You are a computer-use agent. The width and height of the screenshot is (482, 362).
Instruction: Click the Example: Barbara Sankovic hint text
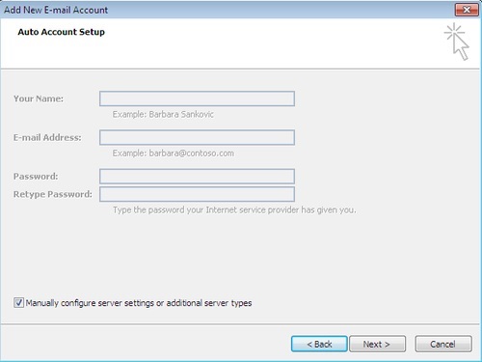[163, 114]
